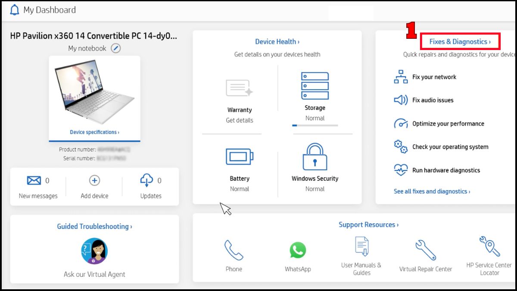The height and width of the screenshot is (291, 517).
Task: Click Warranty Get details text
Action: pyautogui.click(x=240, y=120)
